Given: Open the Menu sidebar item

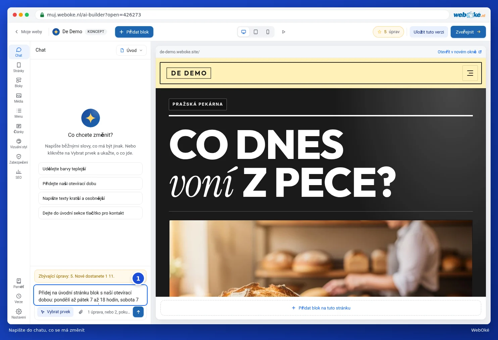Looking at the screenshot, I should [18, 113].
